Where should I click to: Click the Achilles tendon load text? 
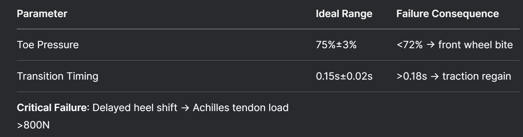coord(241,108)
